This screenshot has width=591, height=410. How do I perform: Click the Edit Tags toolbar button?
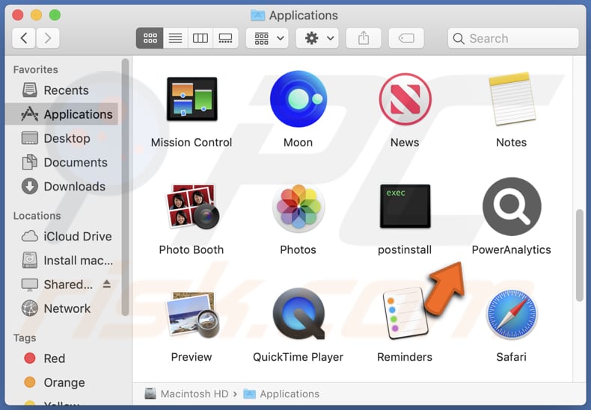click(406, 38)
